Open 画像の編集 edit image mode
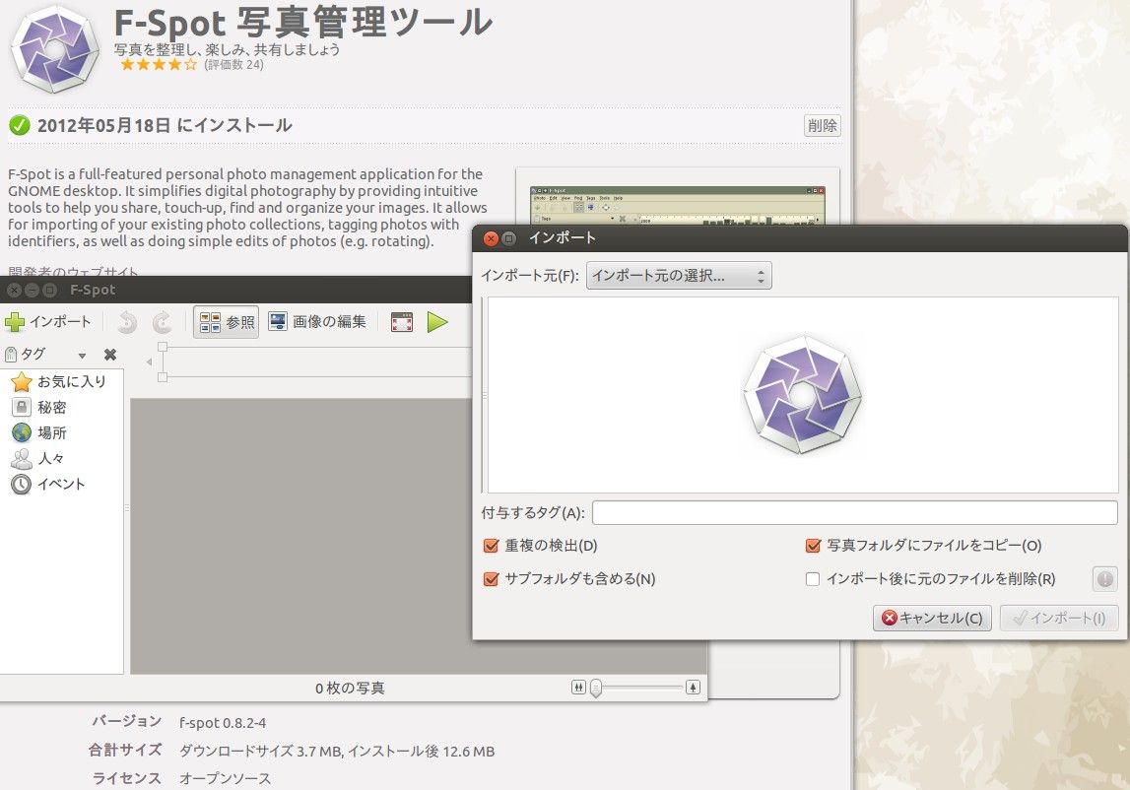The width and height of the screenshot is (1130, 790). pyautogui.click(x=317, y=321)
